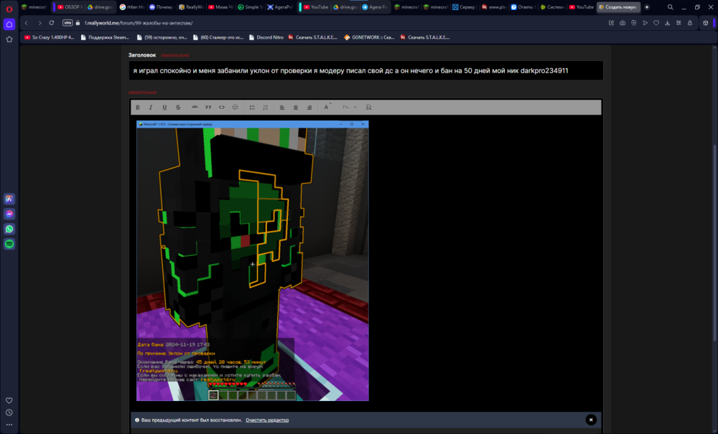718x434 pixels.
Task: Toggle the VPN badge in address bar
Action: click(67, 23)
